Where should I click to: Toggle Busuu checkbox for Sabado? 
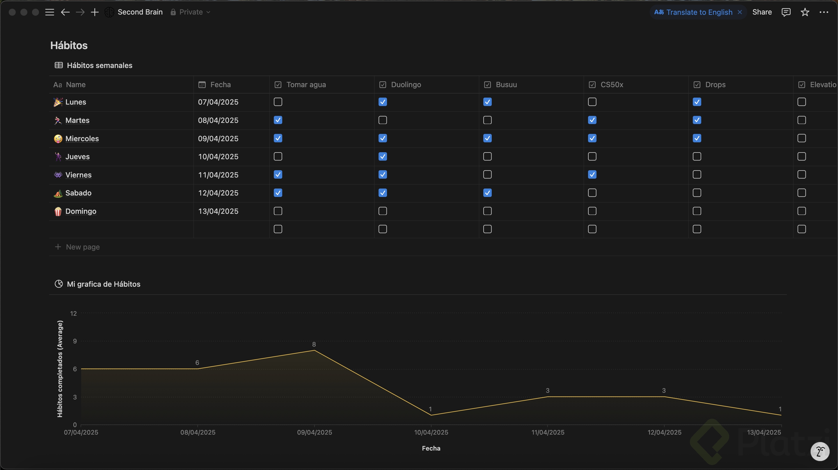[487, 193]
